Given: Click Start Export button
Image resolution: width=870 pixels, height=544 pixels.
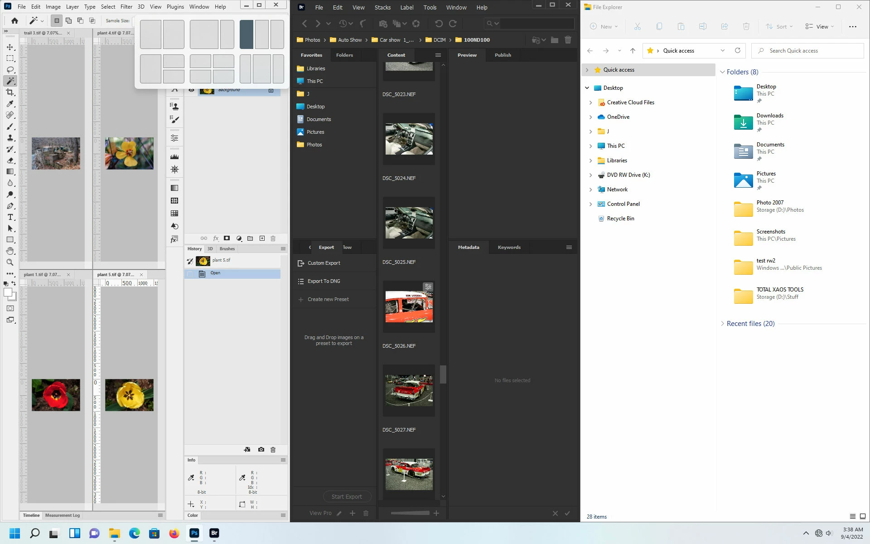Looking at the screenshot, I should 347,497.
